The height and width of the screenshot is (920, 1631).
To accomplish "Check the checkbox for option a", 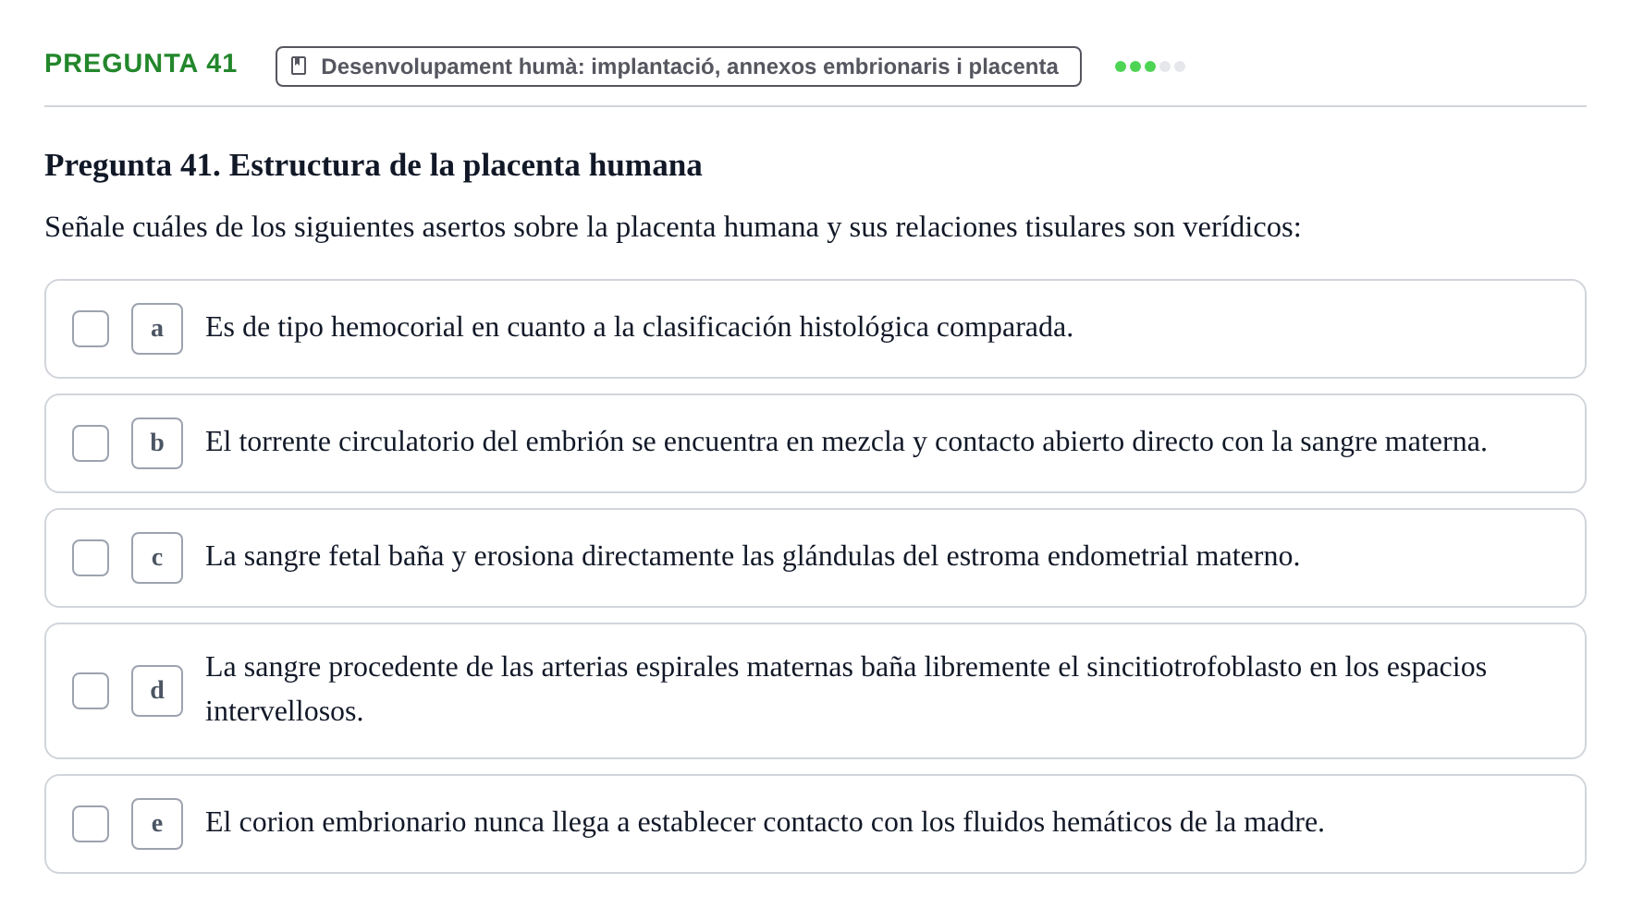I will point(91,329).
